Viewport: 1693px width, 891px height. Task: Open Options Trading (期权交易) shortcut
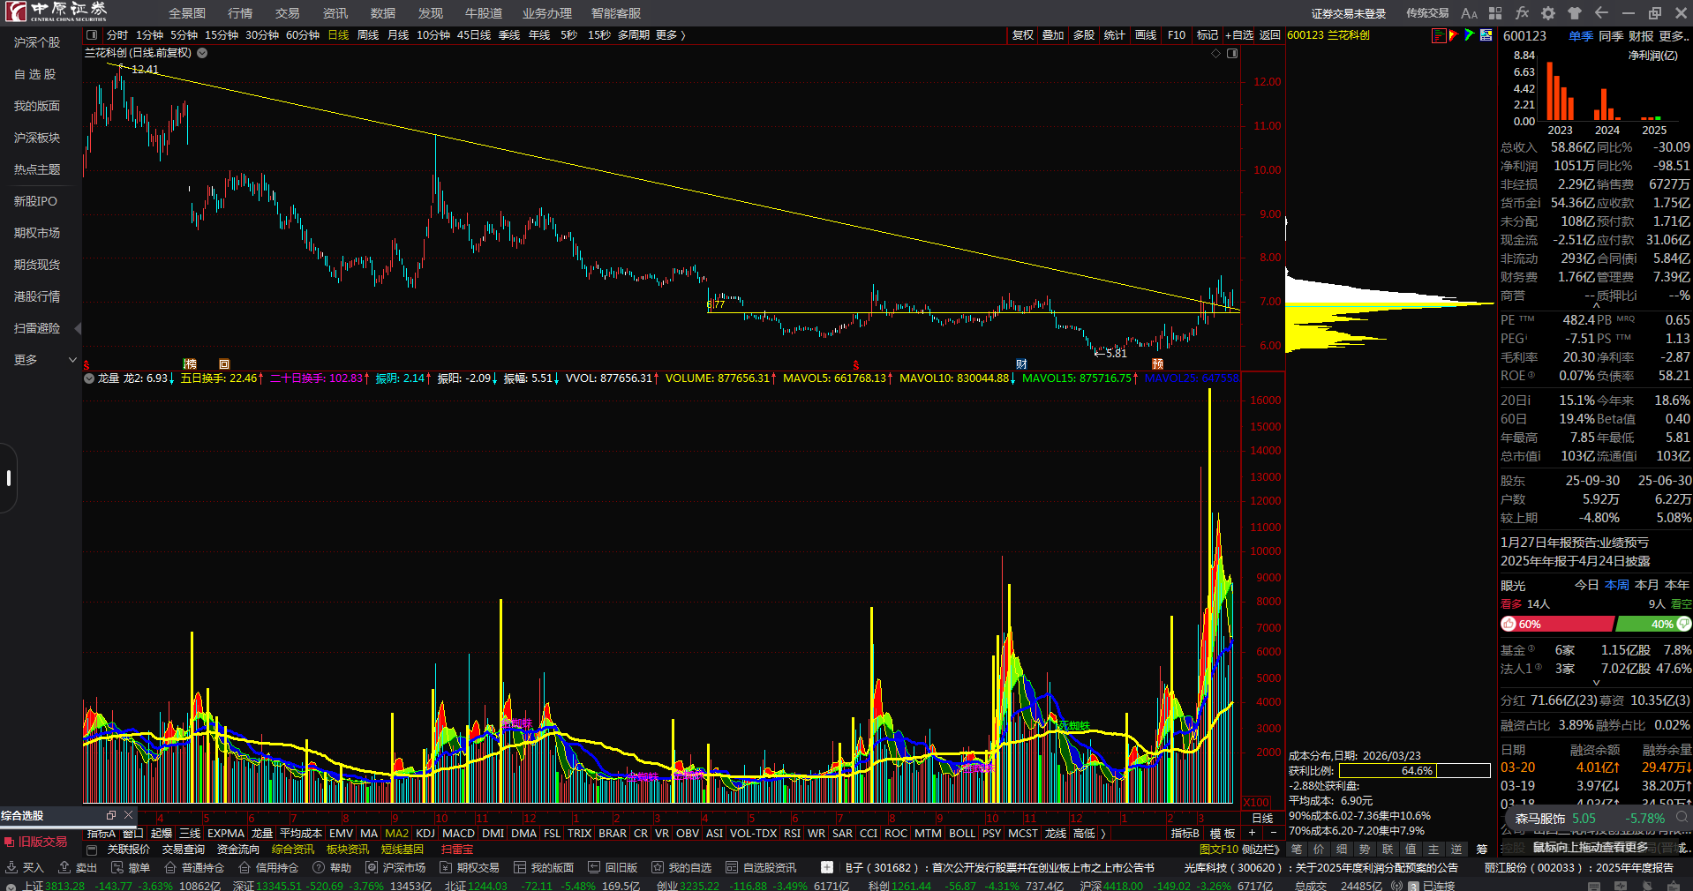click(x=470, y=868)
